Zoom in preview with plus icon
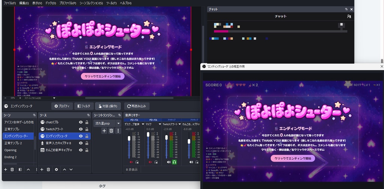 point(20,98)
